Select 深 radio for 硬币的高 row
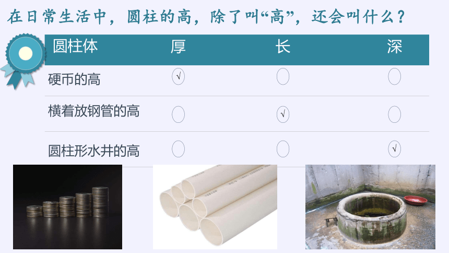The image size is (449, 253). pyautogui.click(x=394, y=77)
